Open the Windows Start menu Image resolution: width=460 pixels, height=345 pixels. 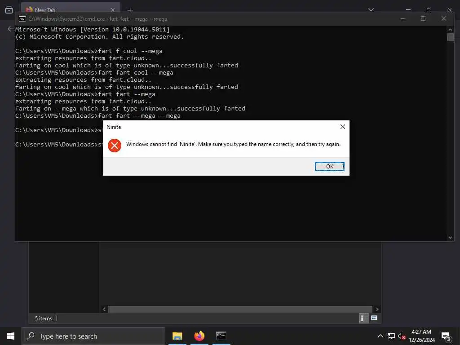point(11,336)
